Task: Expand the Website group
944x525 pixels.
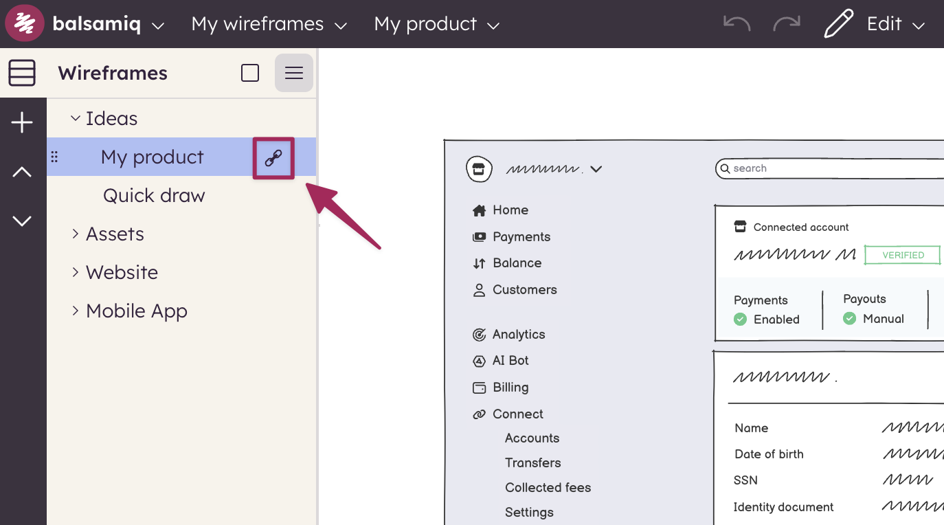Action: point(76,273)
